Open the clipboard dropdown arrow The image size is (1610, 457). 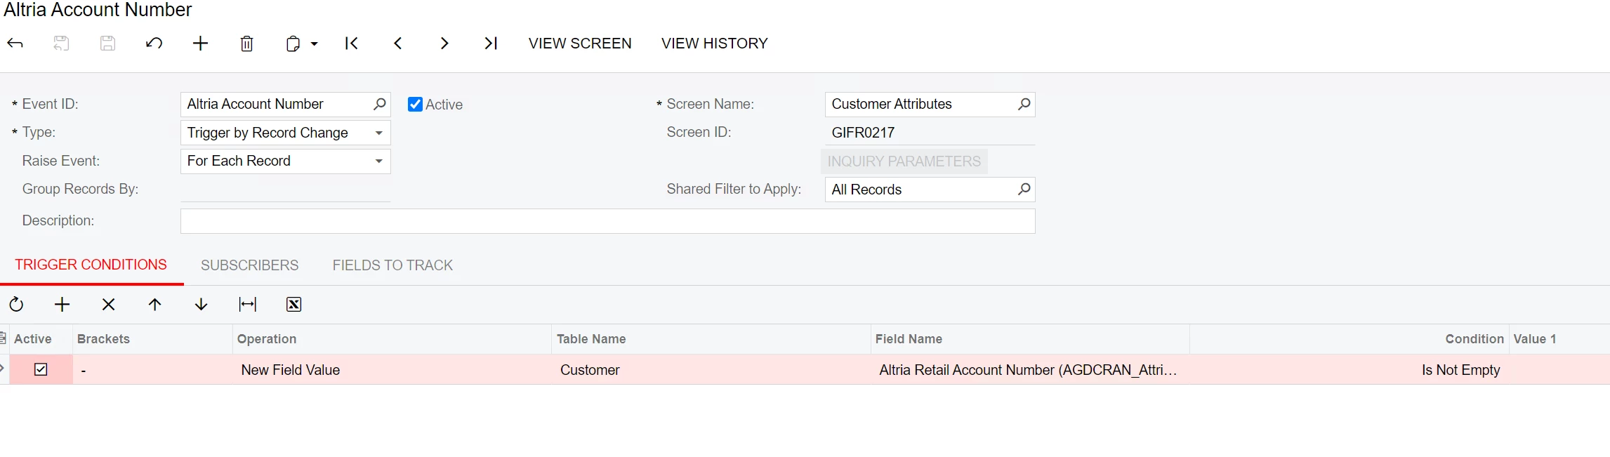pyautogui.click(x=314, y=44)
